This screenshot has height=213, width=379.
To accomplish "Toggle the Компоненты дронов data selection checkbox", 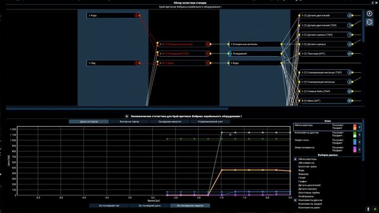I will click(296, 200).
